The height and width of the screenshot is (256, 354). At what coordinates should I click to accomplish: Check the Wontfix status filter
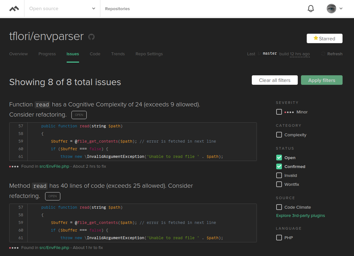(279, 184)
